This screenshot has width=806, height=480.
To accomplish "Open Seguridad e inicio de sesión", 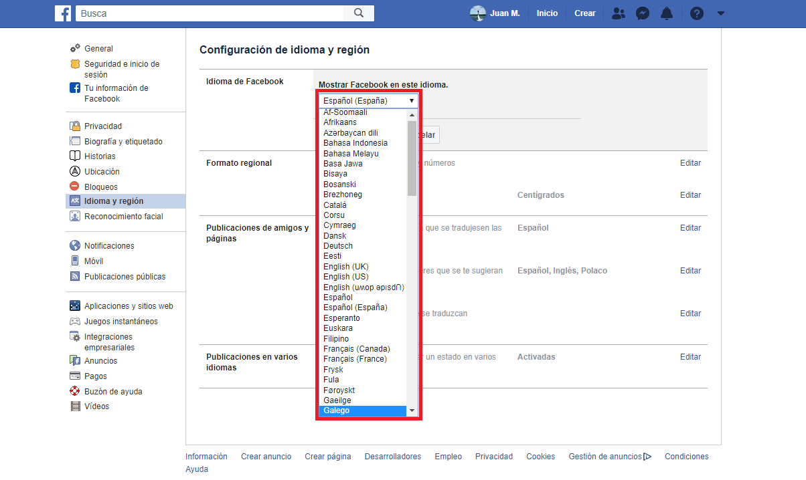I will tap(122, 70).
